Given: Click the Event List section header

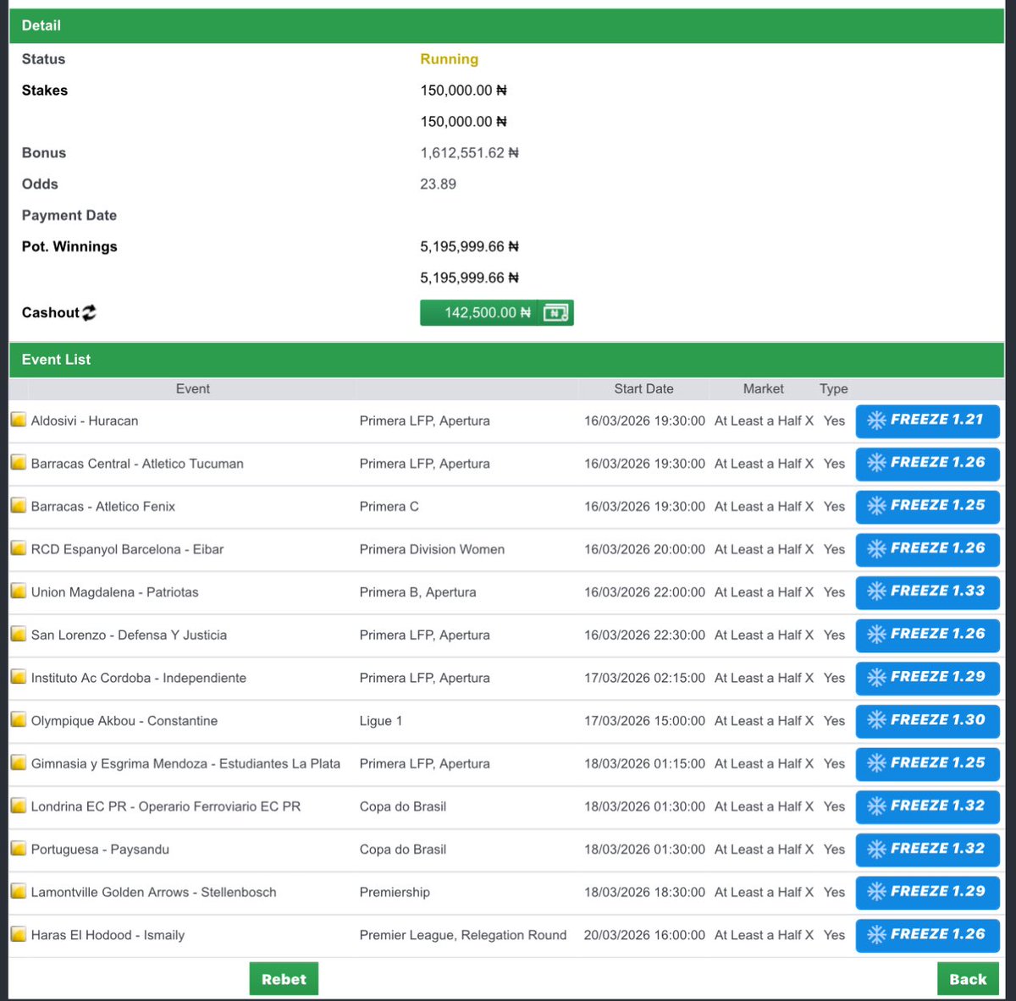Looking at the screenshot, I should [x=506, y=360].
